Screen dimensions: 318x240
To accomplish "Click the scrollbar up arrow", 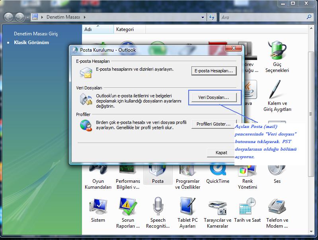I will click(x=311, y=29).
